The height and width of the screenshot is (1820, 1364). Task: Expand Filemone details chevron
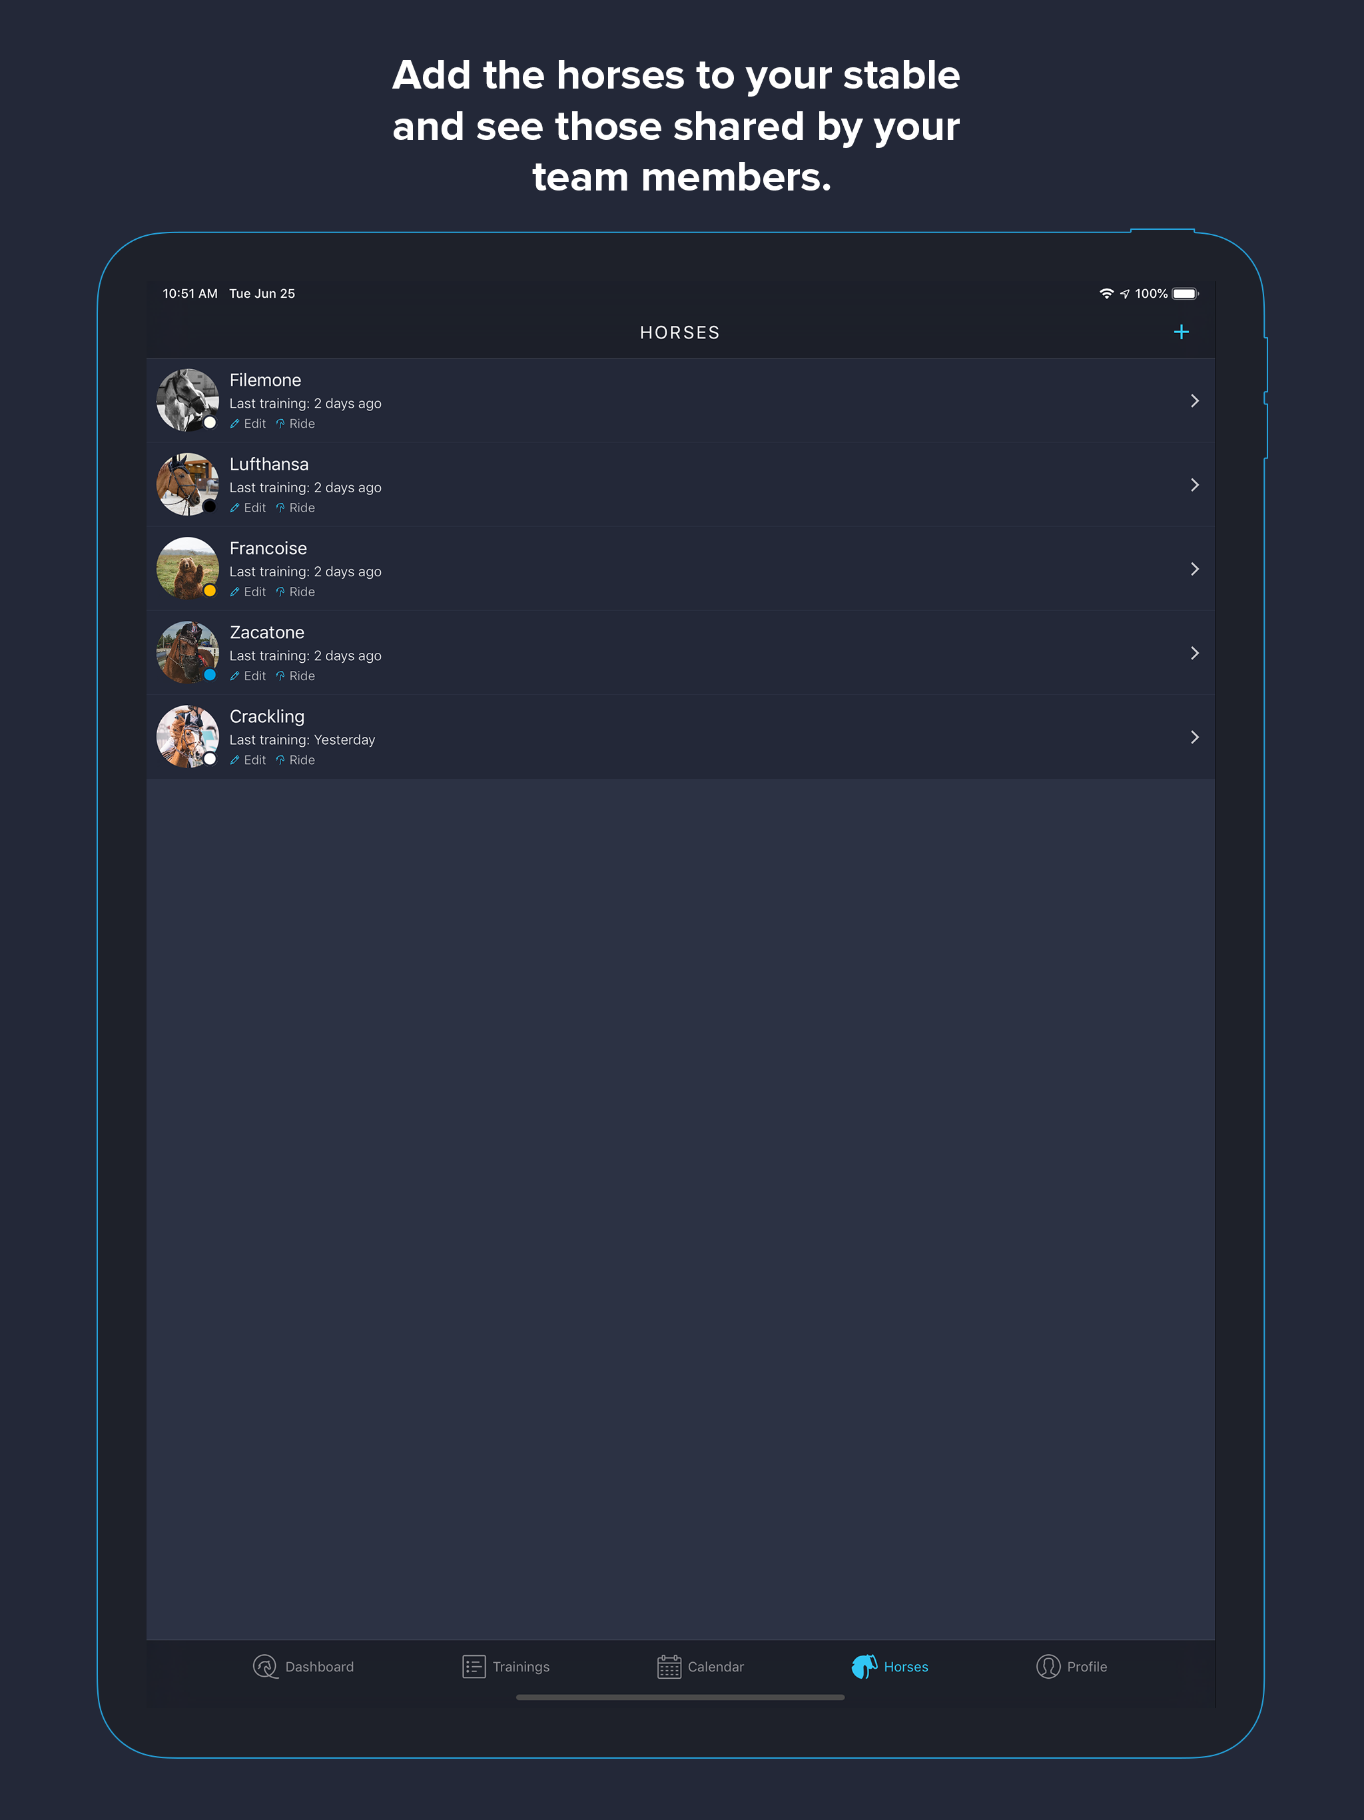[x=1195, y=400]
